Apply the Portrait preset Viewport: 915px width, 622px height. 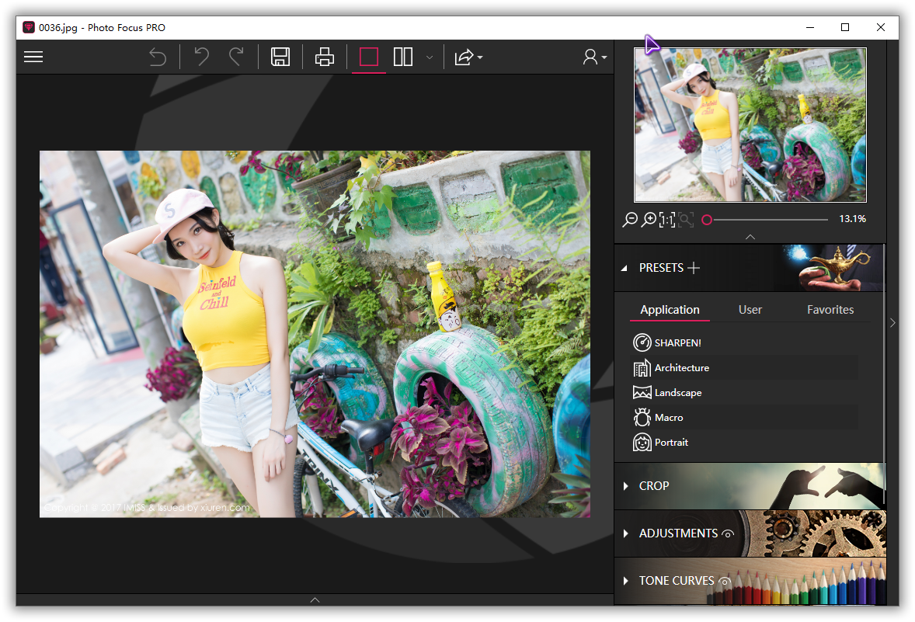pyautogui.click(x=670, y=443)
